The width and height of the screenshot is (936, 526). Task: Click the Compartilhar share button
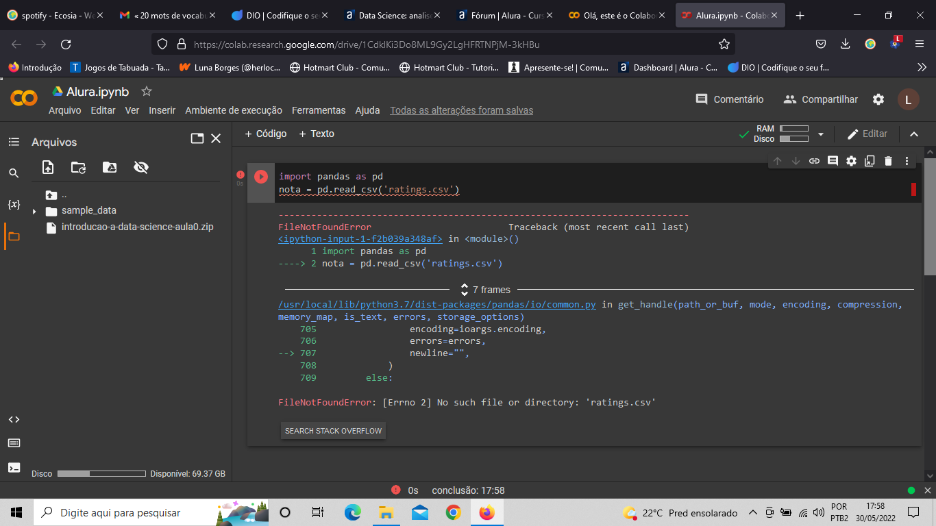click(x=821, y=99)
